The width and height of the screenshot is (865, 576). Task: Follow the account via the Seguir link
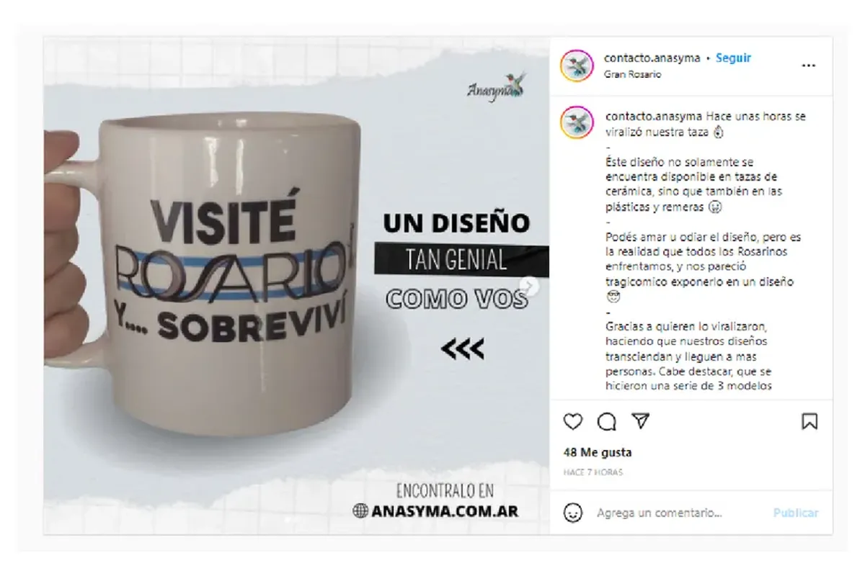733,58
